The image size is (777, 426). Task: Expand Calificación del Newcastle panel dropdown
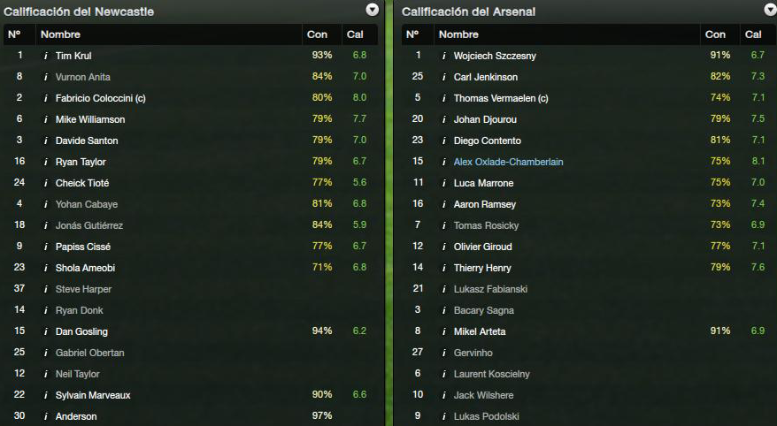tap(373, 10)
